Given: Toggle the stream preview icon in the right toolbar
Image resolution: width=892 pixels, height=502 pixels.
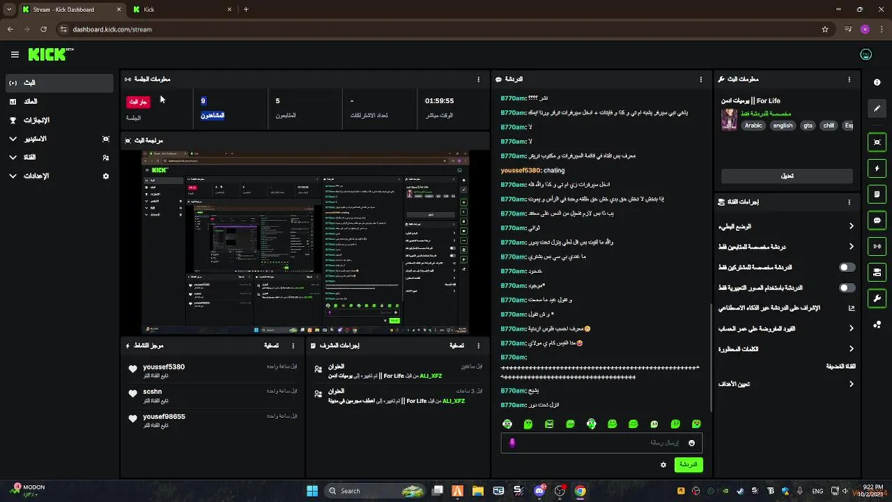Looking at the screenshot, I should pos(877,142).
